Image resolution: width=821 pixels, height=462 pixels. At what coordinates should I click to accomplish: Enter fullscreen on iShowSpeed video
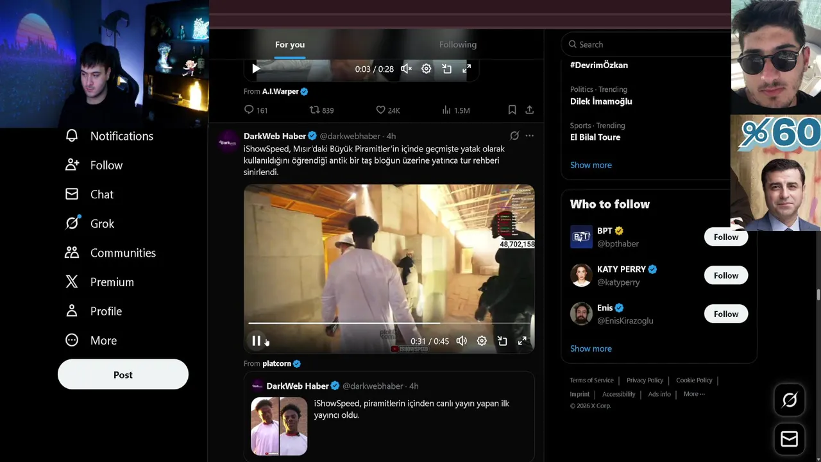(522, 341)
